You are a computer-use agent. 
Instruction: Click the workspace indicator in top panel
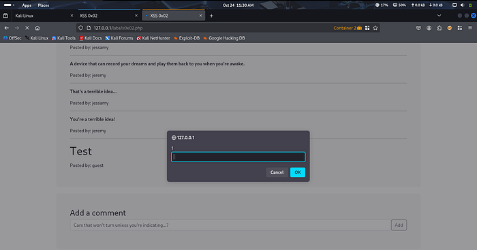(x=8, y=5)
